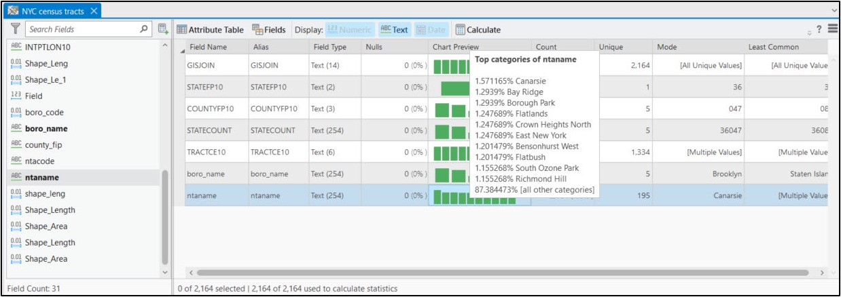Click the fields list vertical scrollbar
The image size is (841, 297).
click(x=164, y=217)
